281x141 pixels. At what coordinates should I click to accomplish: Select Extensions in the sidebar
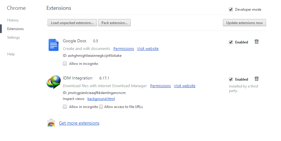pyautogui.click(x=16, y=29)
